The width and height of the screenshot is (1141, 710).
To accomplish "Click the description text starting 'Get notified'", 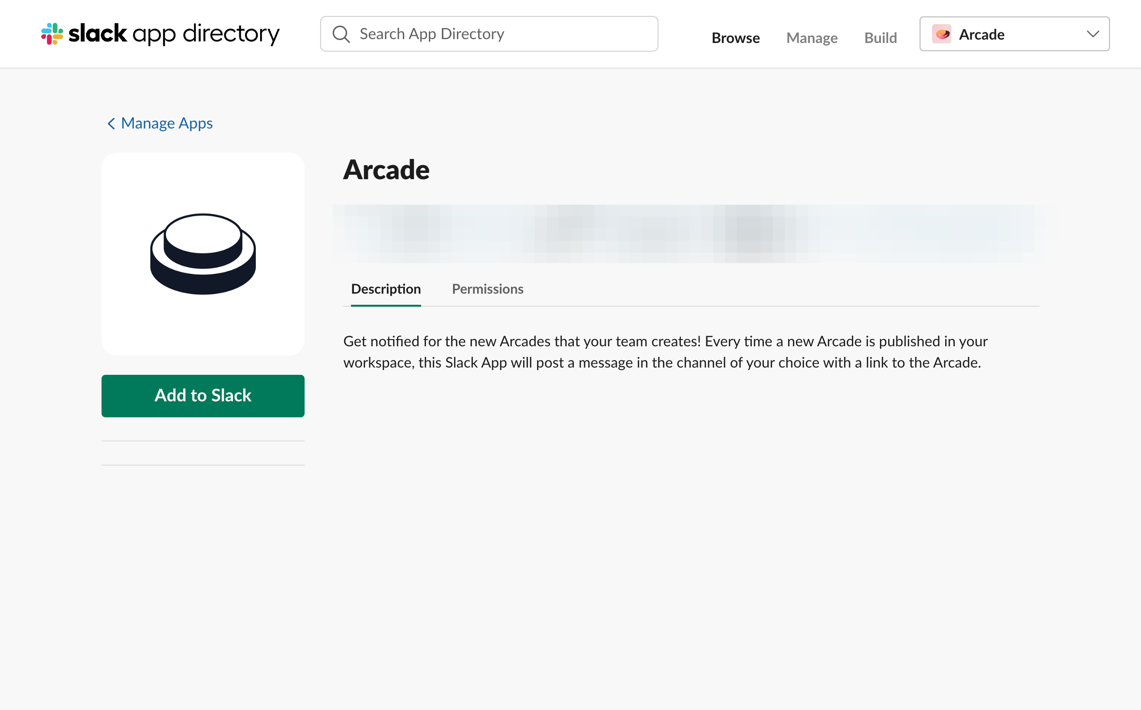I will coord(665,352).
